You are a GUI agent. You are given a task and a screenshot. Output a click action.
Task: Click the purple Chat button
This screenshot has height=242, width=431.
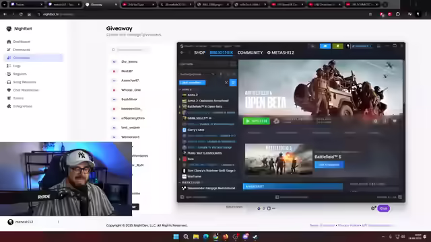pos(383,208)
